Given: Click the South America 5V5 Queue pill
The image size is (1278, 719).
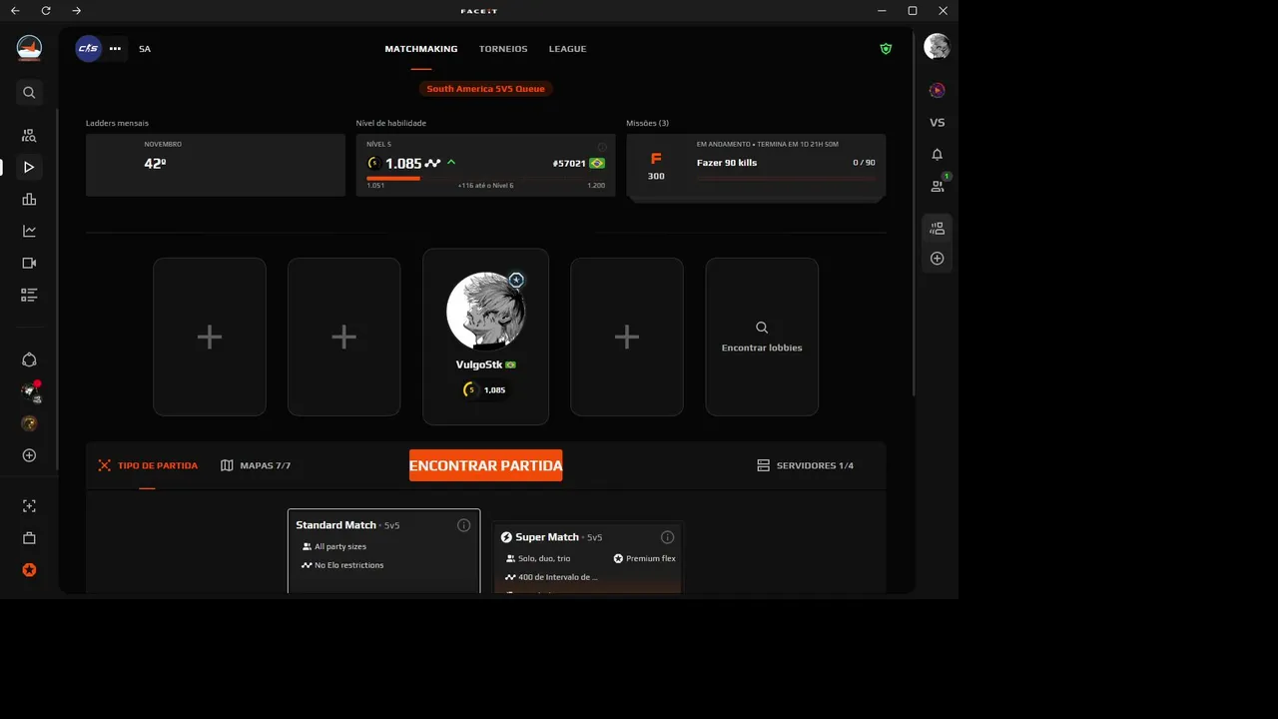Looking at the screenshot, I should [485, 89].
